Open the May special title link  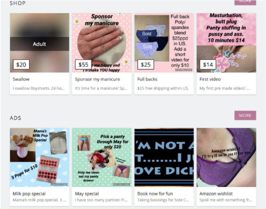coord(87,193)
